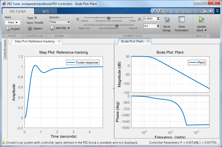Open the Show Parameters table
222x147 pixels.
coord(181,19)
